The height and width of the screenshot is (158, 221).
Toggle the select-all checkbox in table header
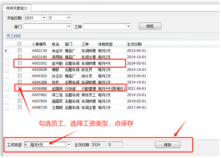[20, 44]
